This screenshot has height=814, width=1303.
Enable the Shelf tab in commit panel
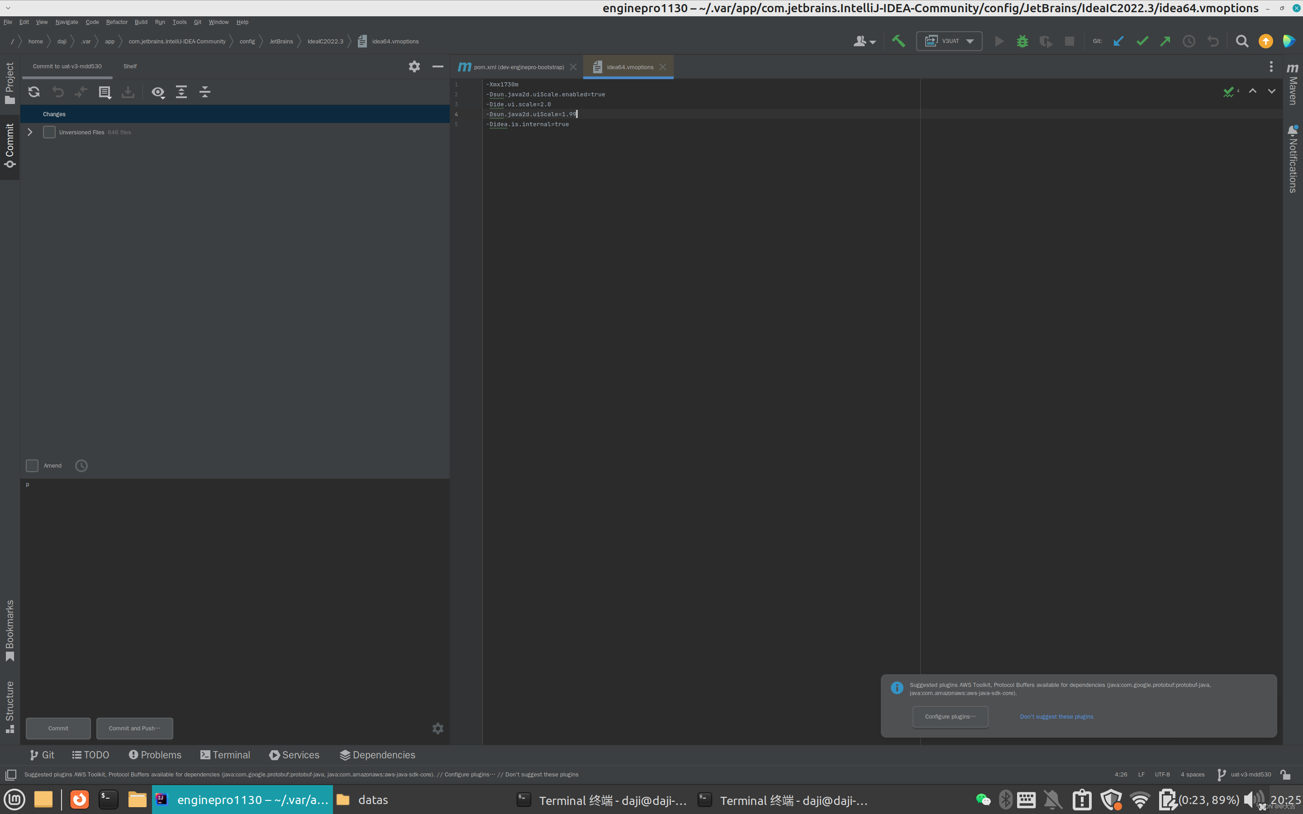[129, 66]
